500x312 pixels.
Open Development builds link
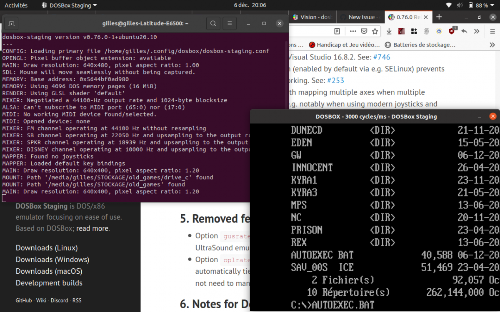click(x=49, y=283)
